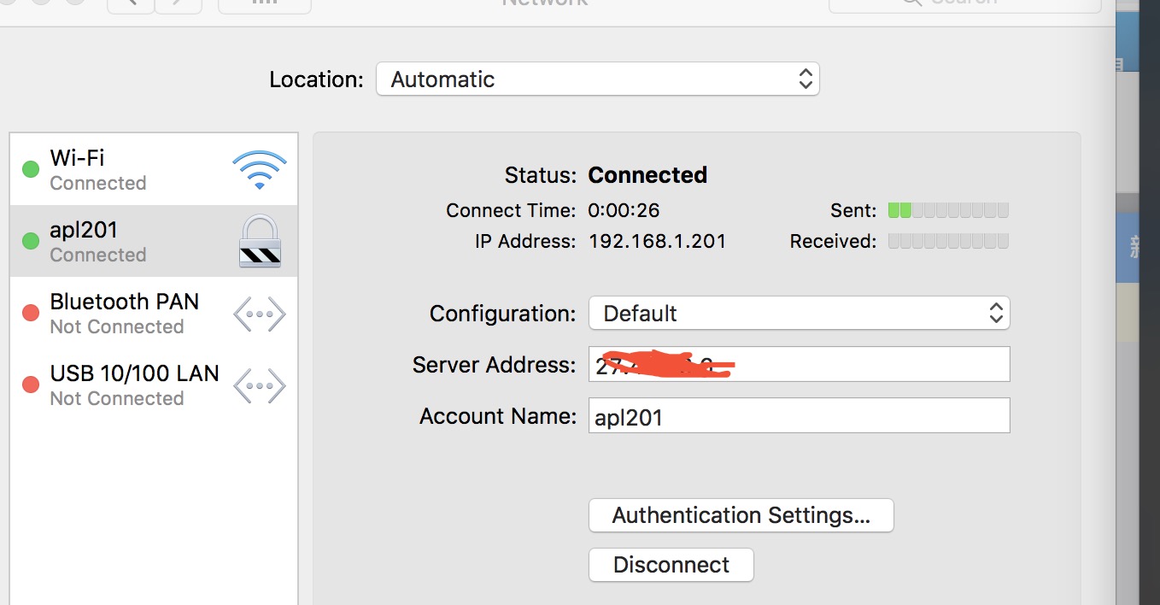Click the apl201 VPN padlock icon
Viewport: 1160px width, 605px height.
point(260,241)
